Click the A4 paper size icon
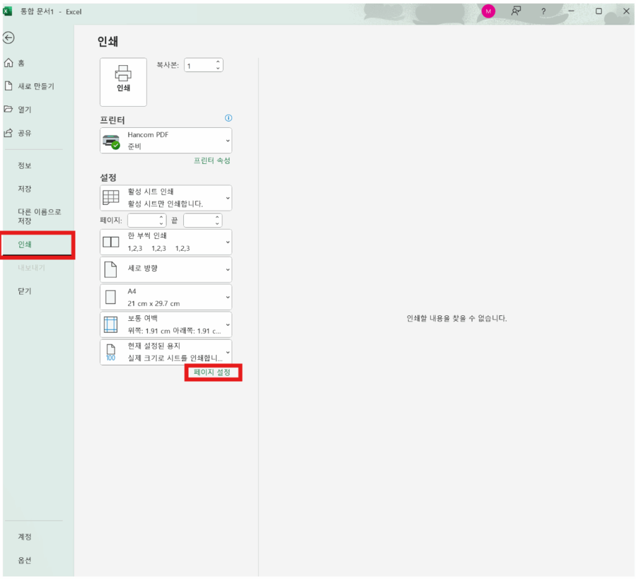636x579 pixels. coord(111,297)
